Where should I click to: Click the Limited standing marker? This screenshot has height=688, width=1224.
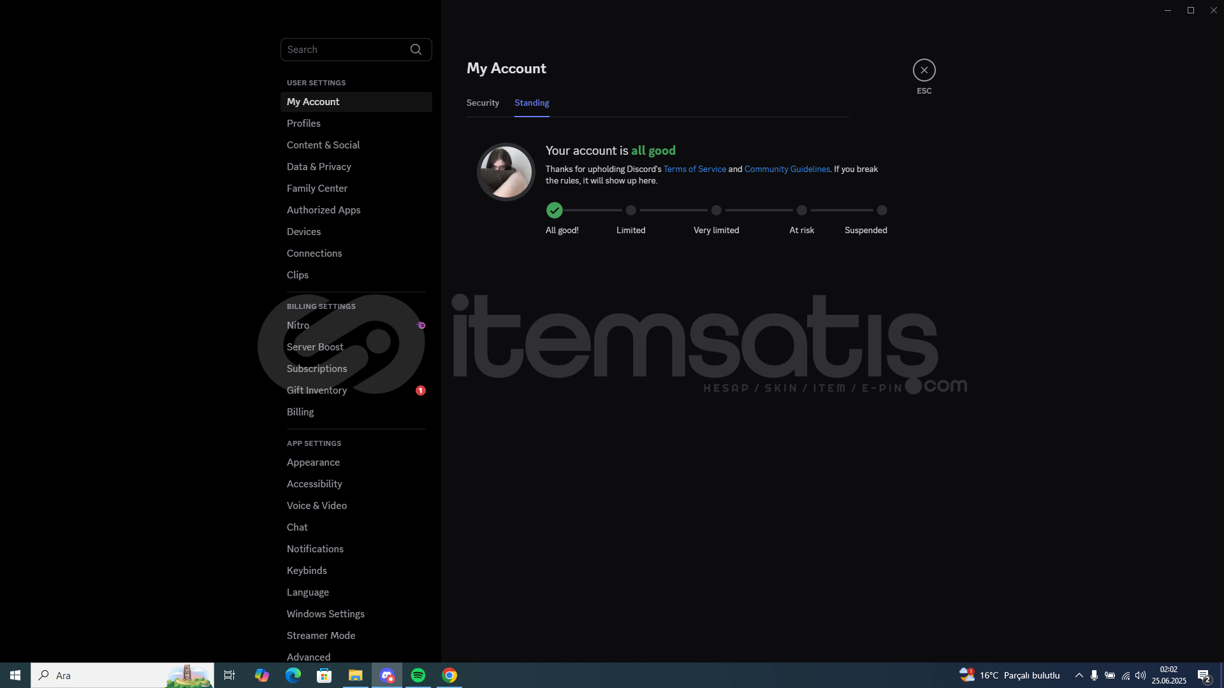pos(630,210)
